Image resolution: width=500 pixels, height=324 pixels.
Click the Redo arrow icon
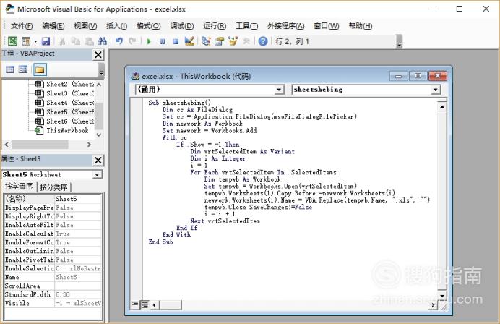point(132,41)
